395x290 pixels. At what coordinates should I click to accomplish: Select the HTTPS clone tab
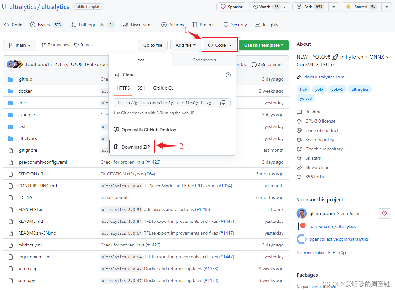tap(123, 88)
